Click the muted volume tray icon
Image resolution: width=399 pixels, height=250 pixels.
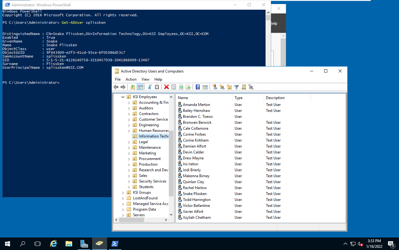pyautogui.click(x=360, y=244)
